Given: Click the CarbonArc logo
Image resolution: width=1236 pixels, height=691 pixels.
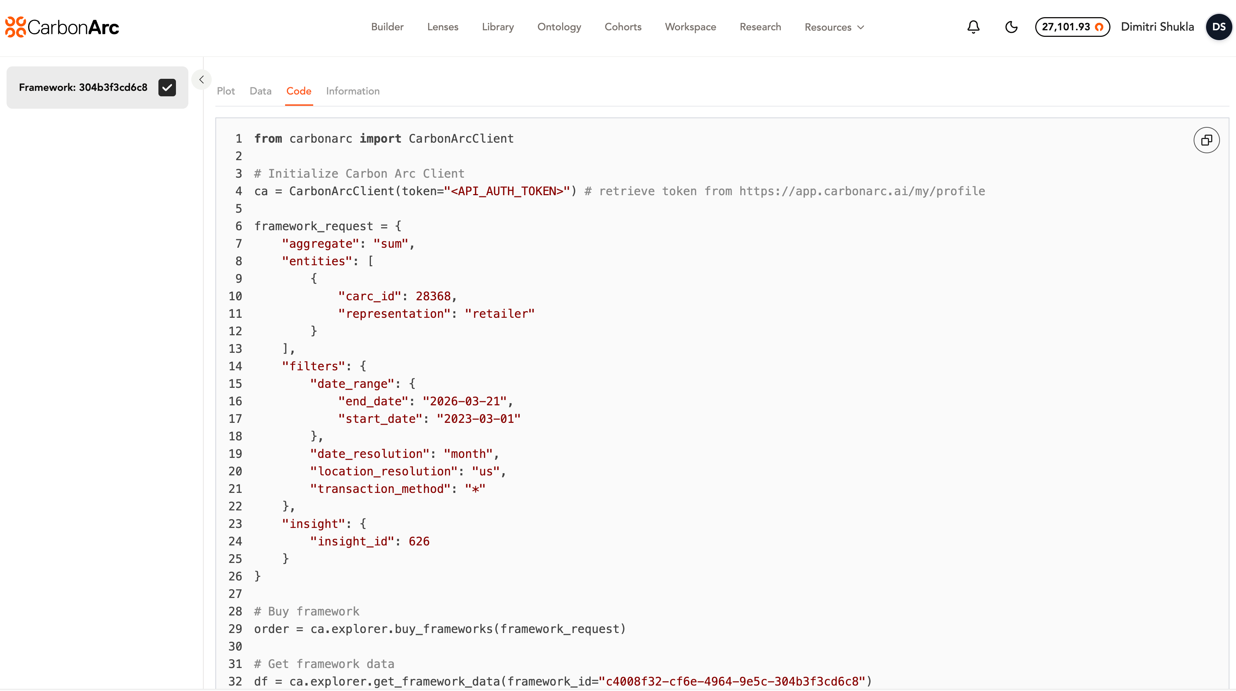Looking at the screenshot, I should [x=62, y=27].
